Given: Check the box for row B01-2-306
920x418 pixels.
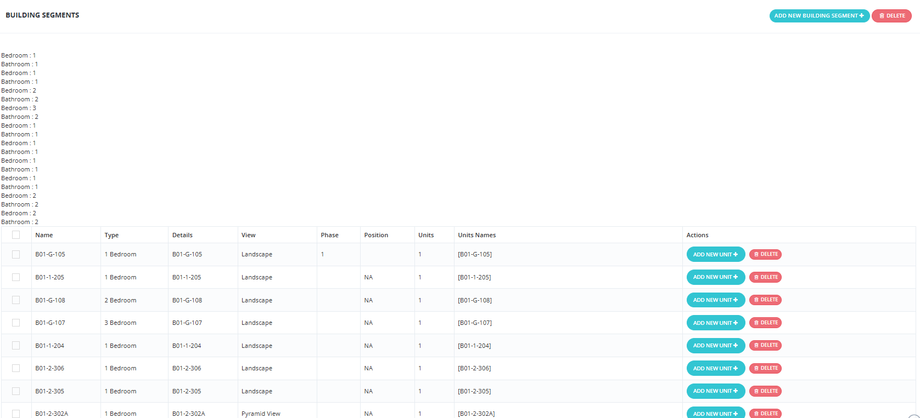Looking at the screenshot, I should 16,368.
